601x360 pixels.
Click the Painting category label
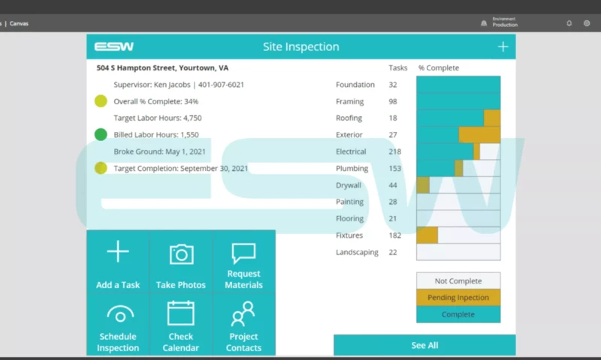349,202
